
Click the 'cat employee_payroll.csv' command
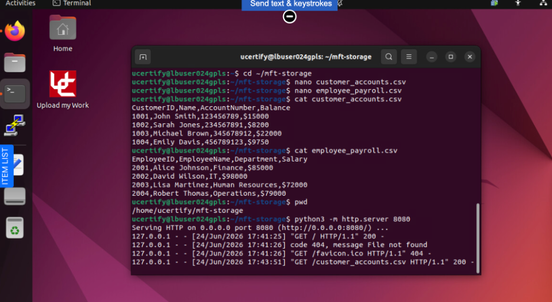point(346,150)
